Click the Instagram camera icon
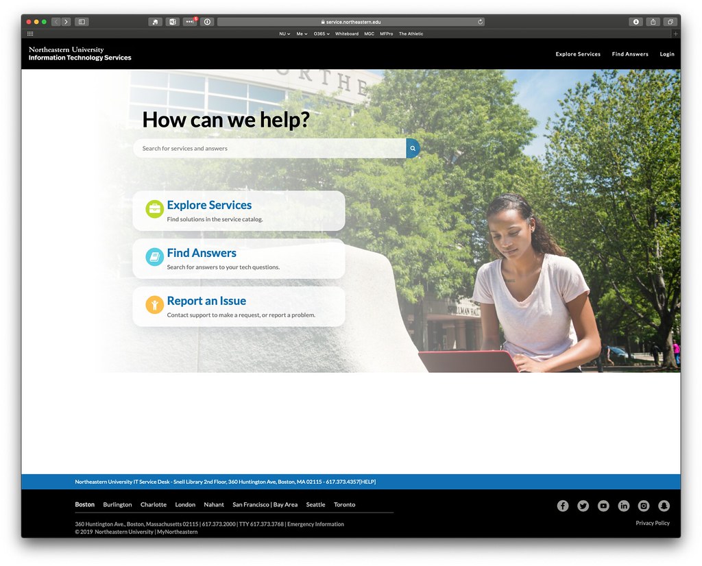This screenshot has height=566, width=702. click(x=644, y=506)
